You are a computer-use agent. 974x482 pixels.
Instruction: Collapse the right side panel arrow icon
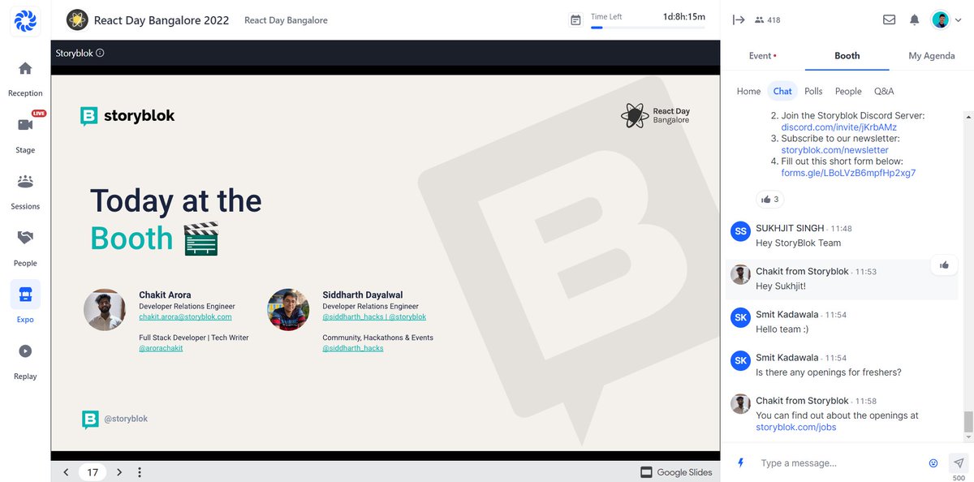point(739,19)
